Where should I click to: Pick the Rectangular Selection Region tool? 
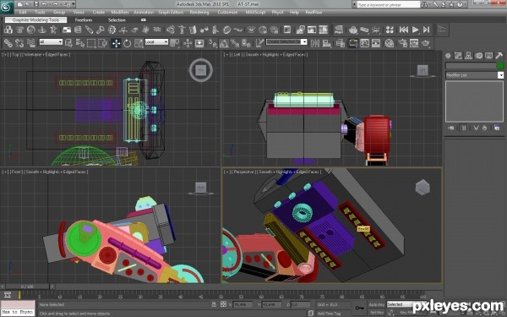pos(91,43)
